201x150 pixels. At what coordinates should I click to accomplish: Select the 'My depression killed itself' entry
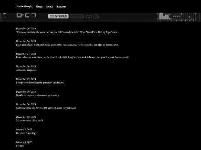29,120
